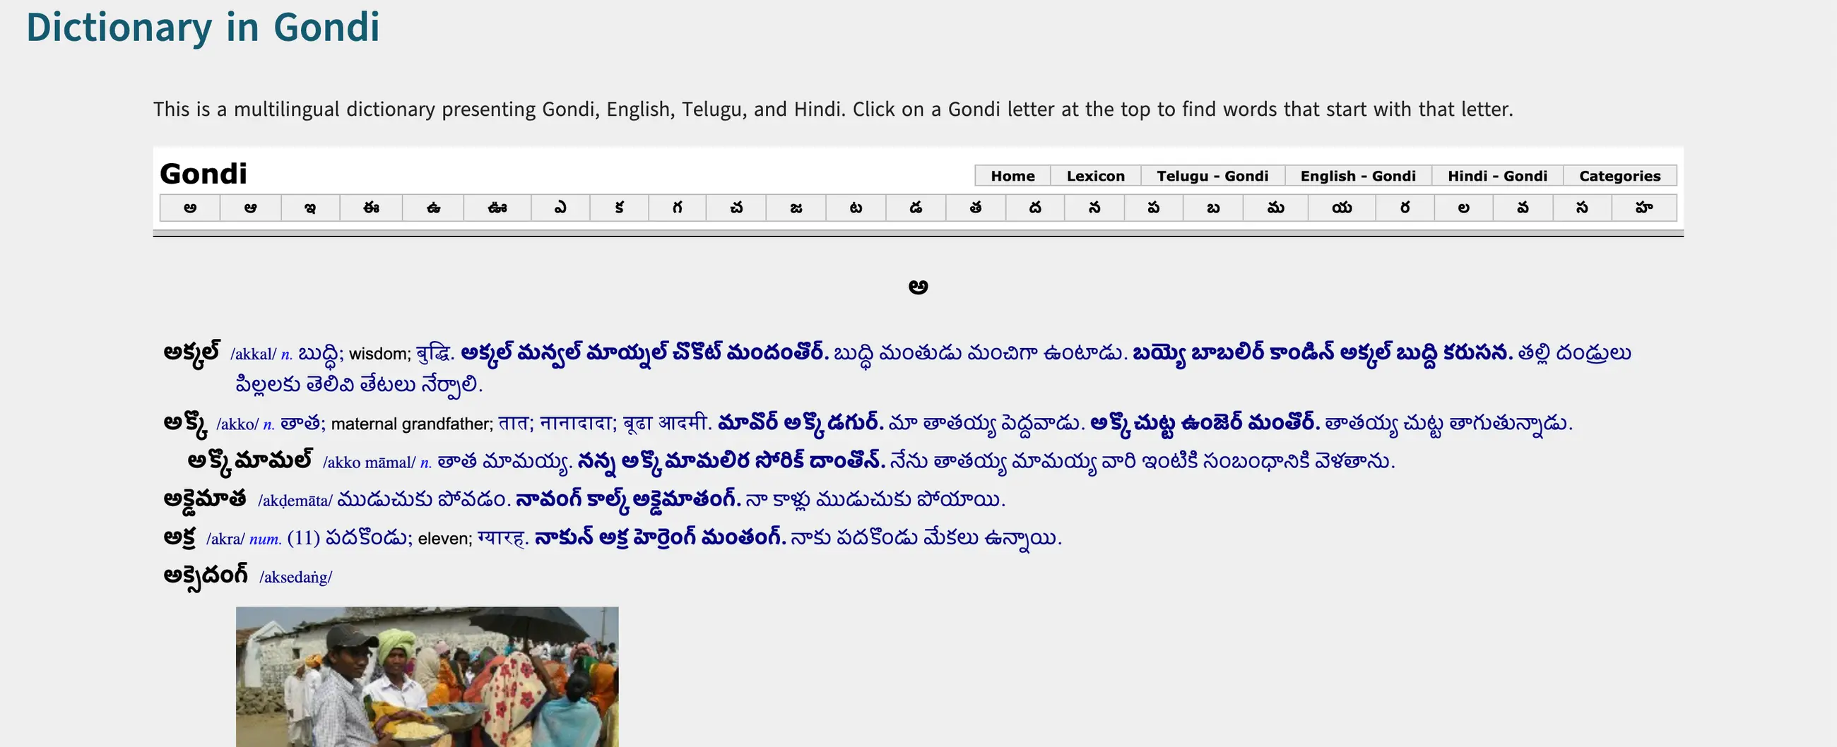This screenshot has width=1837, height=747.
Task: Select letter గ from alphabet bar
Action: (678, 208)
